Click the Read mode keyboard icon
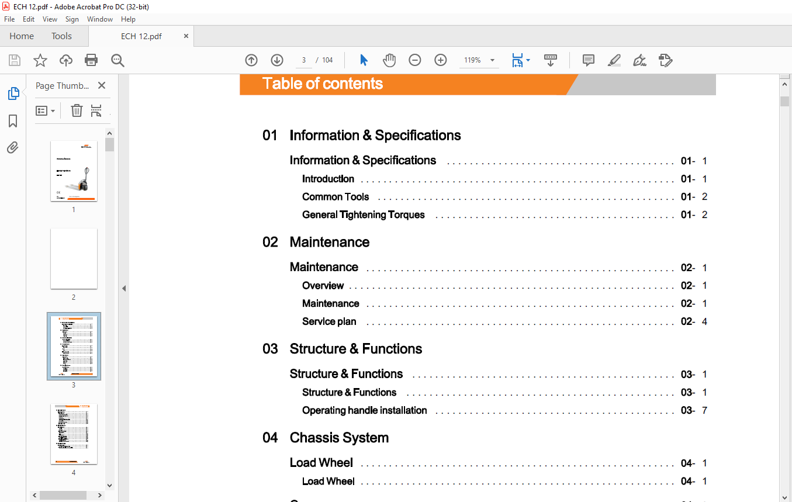Viewport: 792px width, 502px height. (551, 60)
